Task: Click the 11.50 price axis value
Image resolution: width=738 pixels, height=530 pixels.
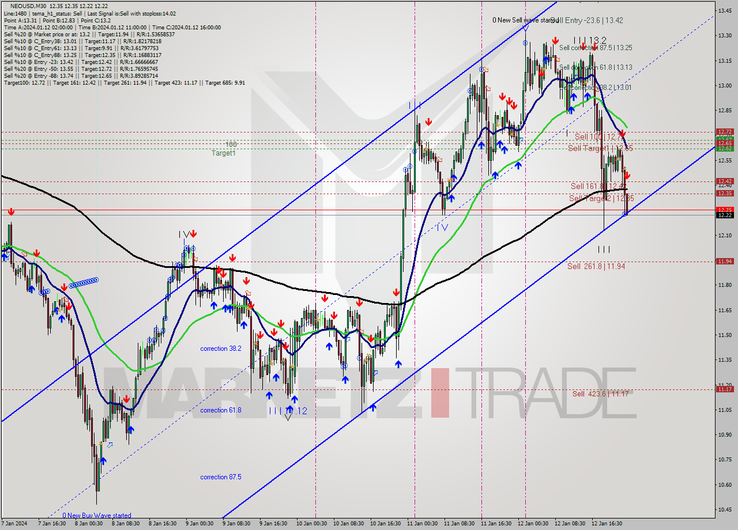Action: pos(725,335)
